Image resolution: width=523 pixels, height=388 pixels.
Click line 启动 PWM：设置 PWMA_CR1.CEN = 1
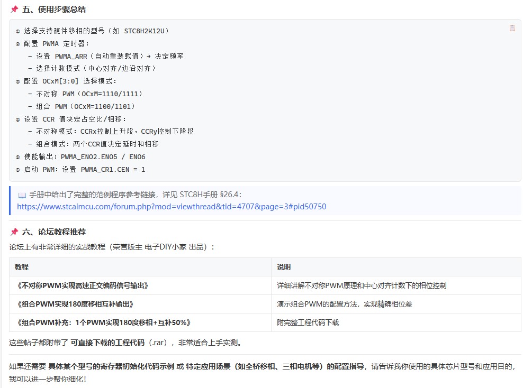click(x=80, y=169)
